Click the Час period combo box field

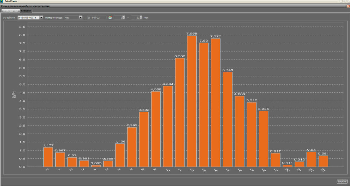pyautogui.click(x=71, y=17)
